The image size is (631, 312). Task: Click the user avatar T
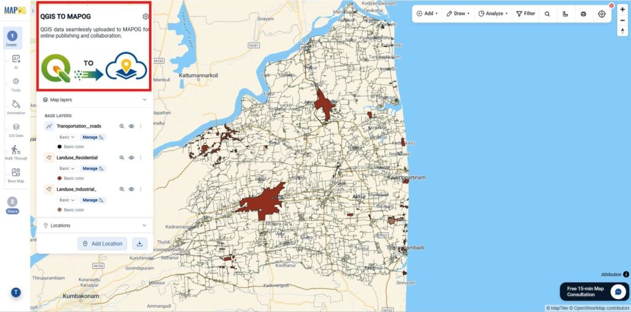tap(15, 292)
